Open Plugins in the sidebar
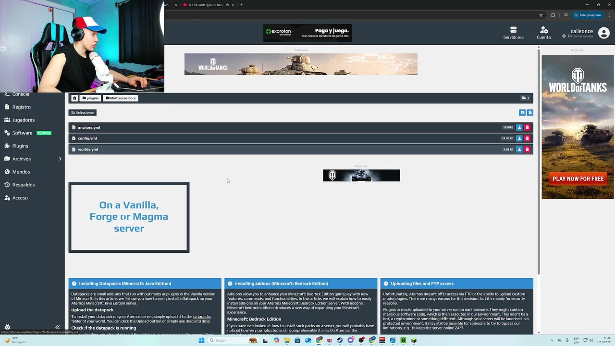This screenshot has width=615, height=346. pyautogui.click(x=20, y=146)
